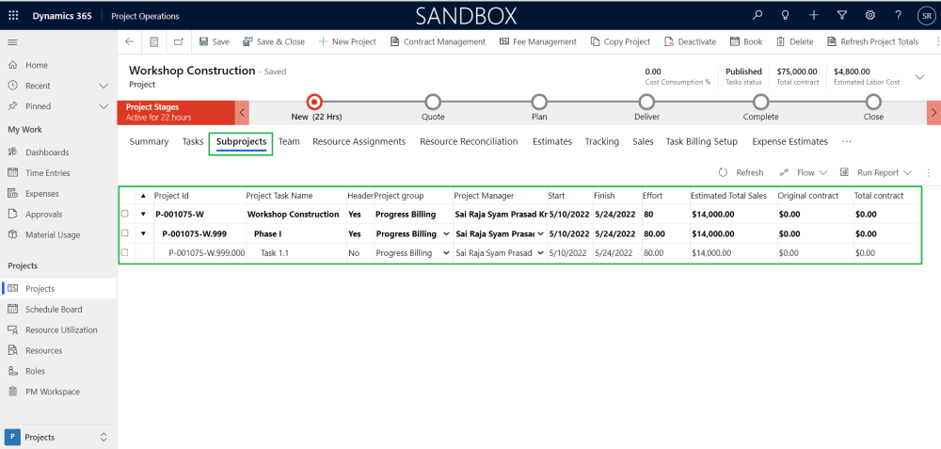Open the Run Report dropdown
This screenshot has width=941, height=449.
pyautogui.click(x=875, y=172)
